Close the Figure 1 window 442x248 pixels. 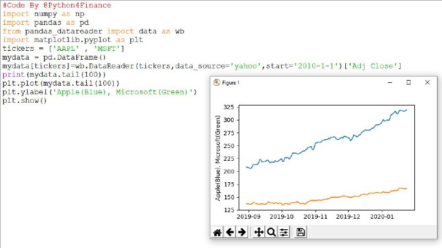pyautogui.click(x=427, y=82)
